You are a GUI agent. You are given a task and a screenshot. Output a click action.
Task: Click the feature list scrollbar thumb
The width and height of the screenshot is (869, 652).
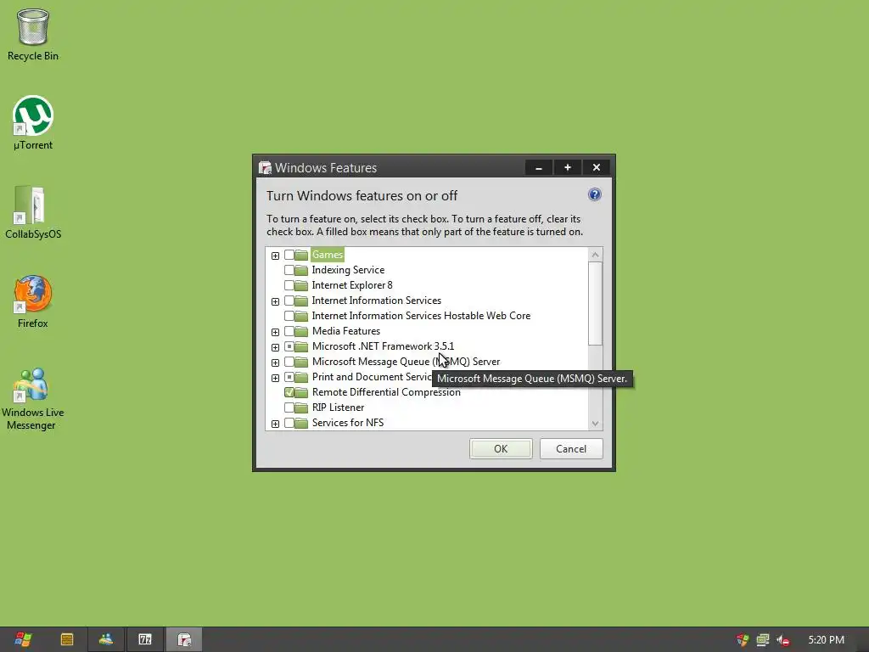pyautogui.click(x=595, y=303)
